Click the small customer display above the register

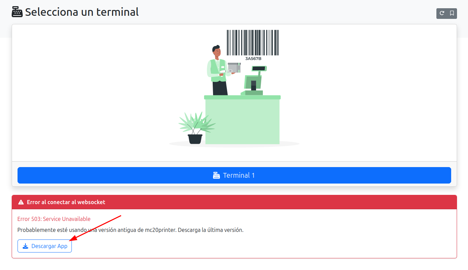click(259, 68)
